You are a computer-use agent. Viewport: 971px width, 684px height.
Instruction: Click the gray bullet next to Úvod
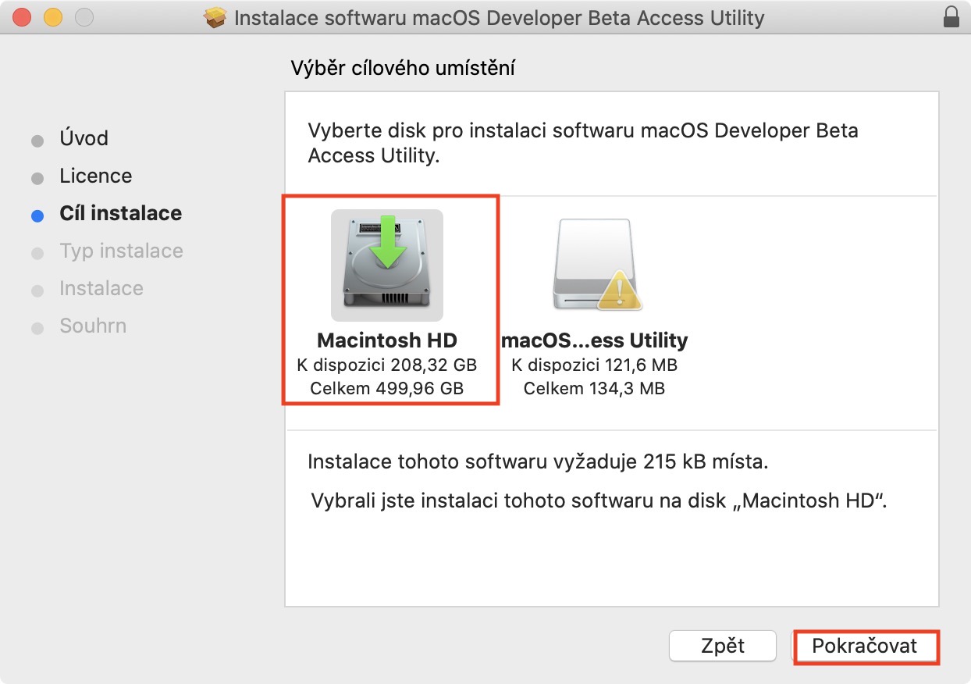(37, 141)
